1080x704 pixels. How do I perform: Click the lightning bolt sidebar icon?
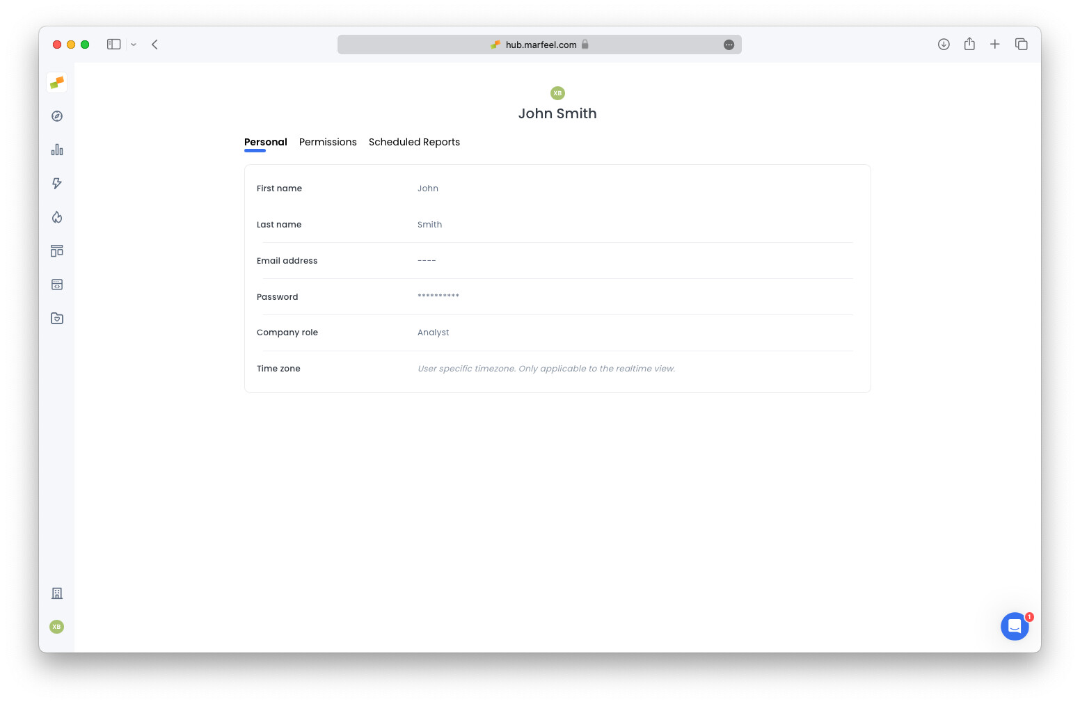pyautogui.click(x=56, y=183)
